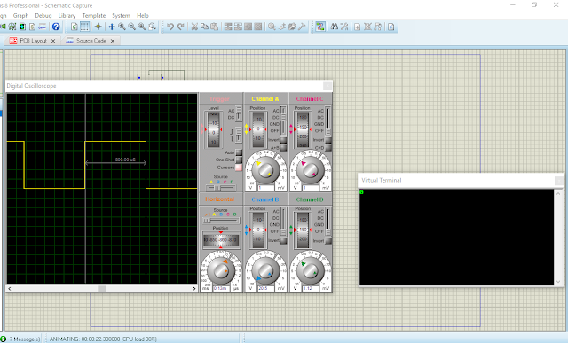Open the Help overview question-mark icon
Viewport: 568px width, 343px height.
click(56, 27)
